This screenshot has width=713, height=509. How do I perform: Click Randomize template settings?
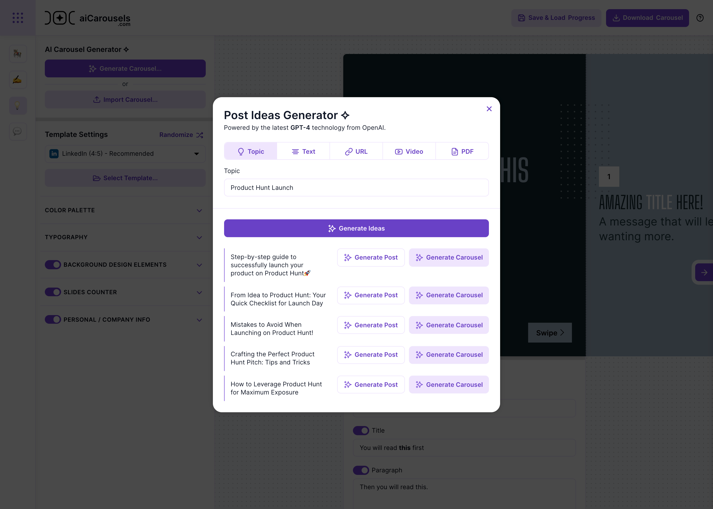tap(181, 135)
